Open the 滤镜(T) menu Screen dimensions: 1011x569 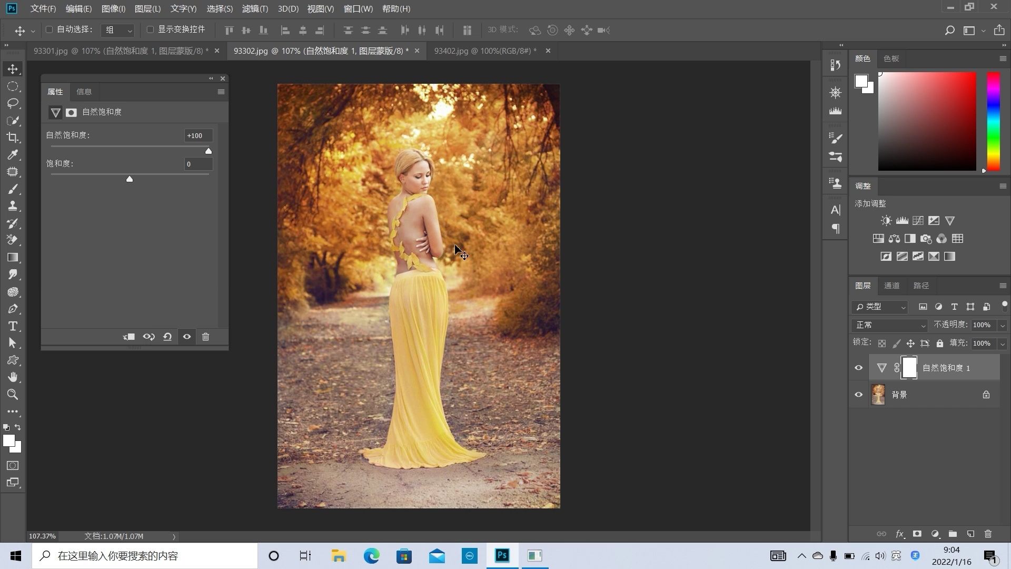coord(255,8)
